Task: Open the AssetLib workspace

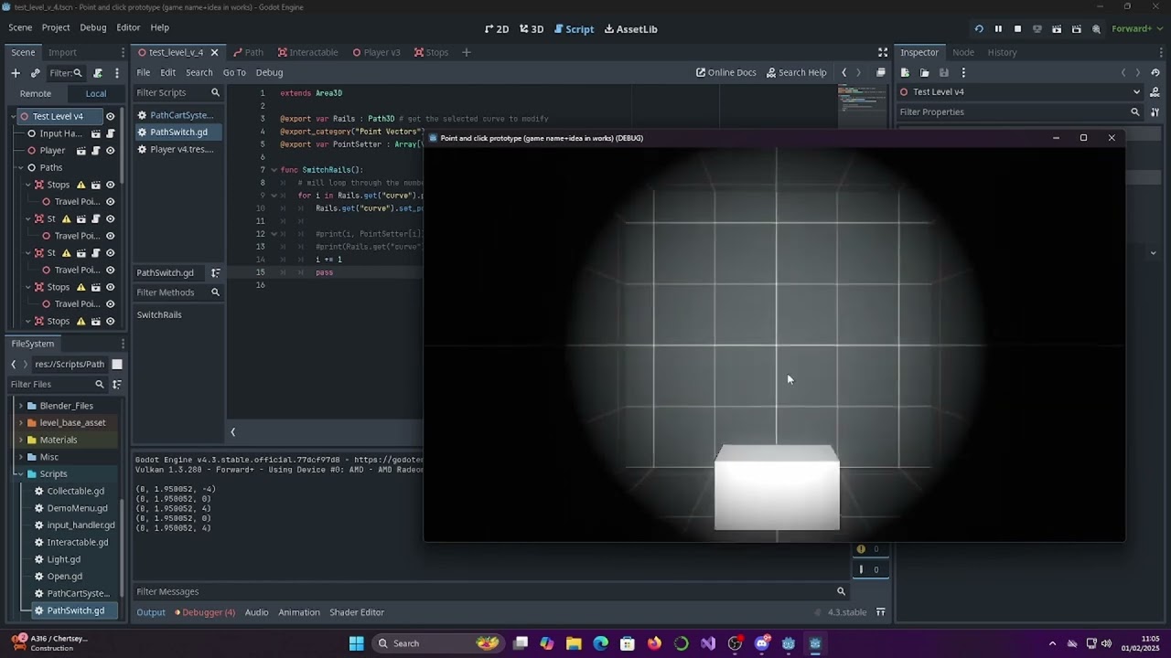Action: click(631, 29)
